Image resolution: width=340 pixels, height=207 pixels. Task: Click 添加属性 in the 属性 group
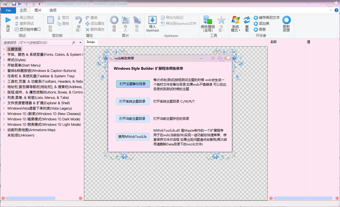[x=95, y=24]
